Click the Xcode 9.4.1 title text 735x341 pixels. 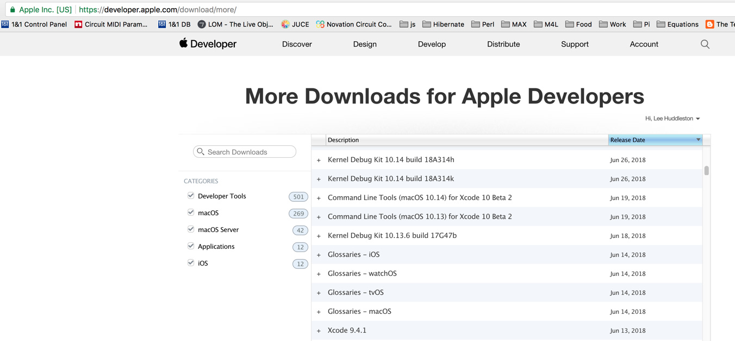(x=347, y=330)
